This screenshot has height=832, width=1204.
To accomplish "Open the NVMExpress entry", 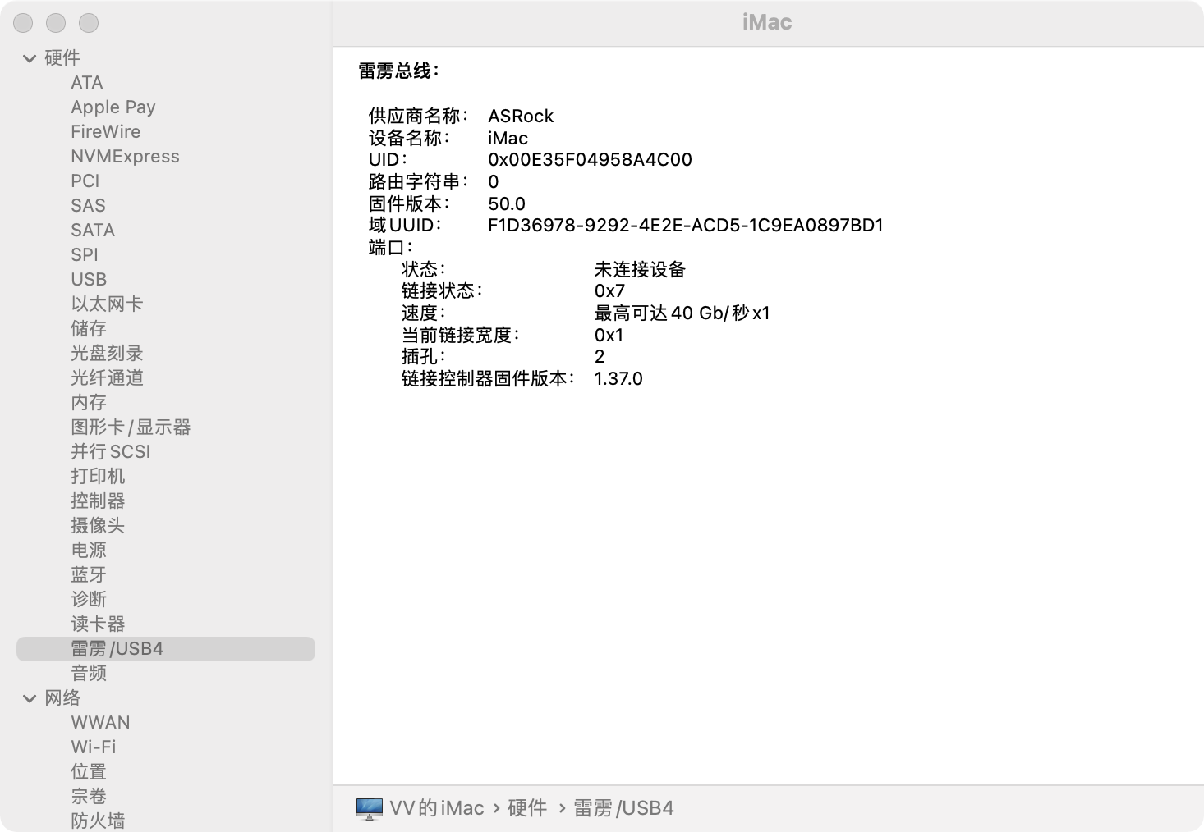I will (x=125, y=156).
